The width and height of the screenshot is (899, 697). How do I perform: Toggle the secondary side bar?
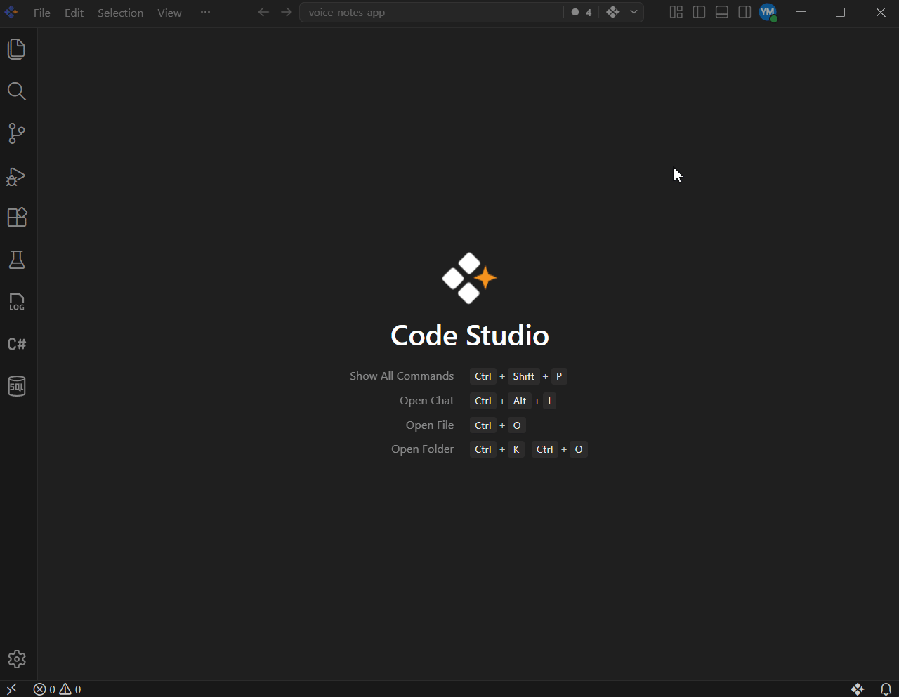[744, 12]
